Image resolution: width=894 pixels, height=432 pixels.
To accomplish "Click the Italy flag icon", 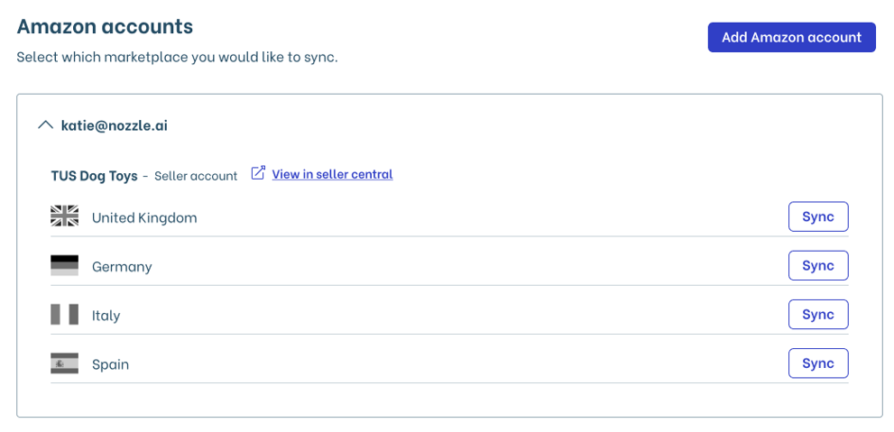I will [x=65, y=315].
